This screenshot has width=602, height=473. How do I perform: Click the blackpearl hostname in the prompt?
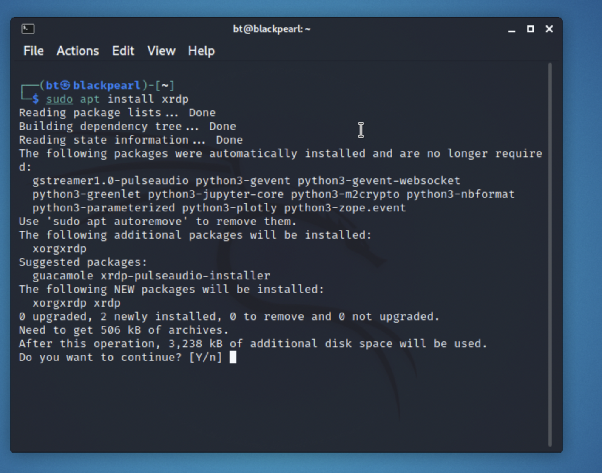(x=107, y=85)
